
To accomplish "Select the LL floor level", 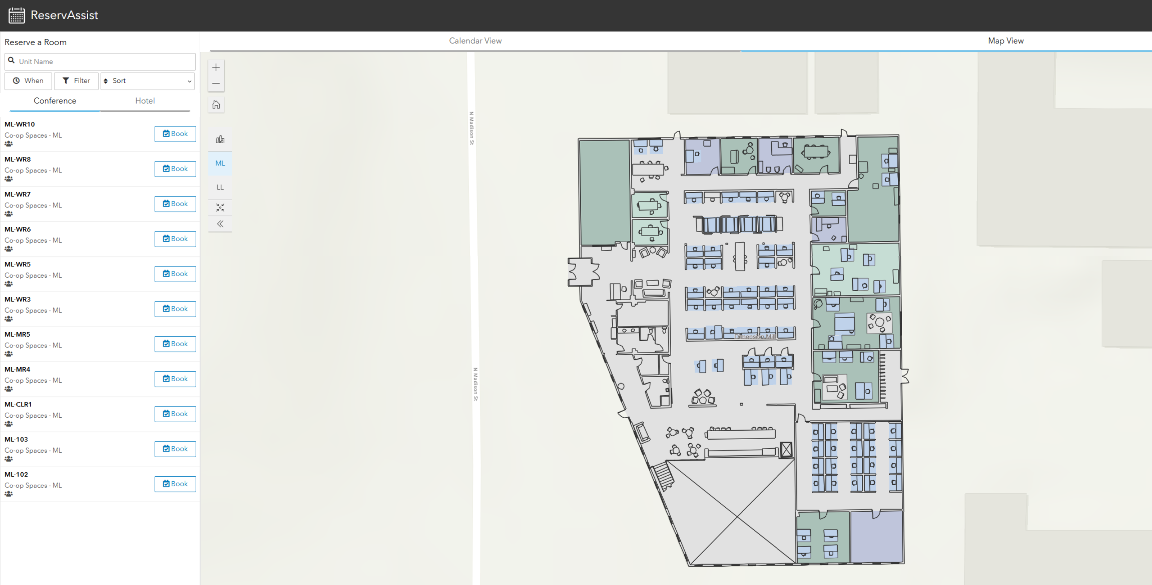I will pos(220,187).
